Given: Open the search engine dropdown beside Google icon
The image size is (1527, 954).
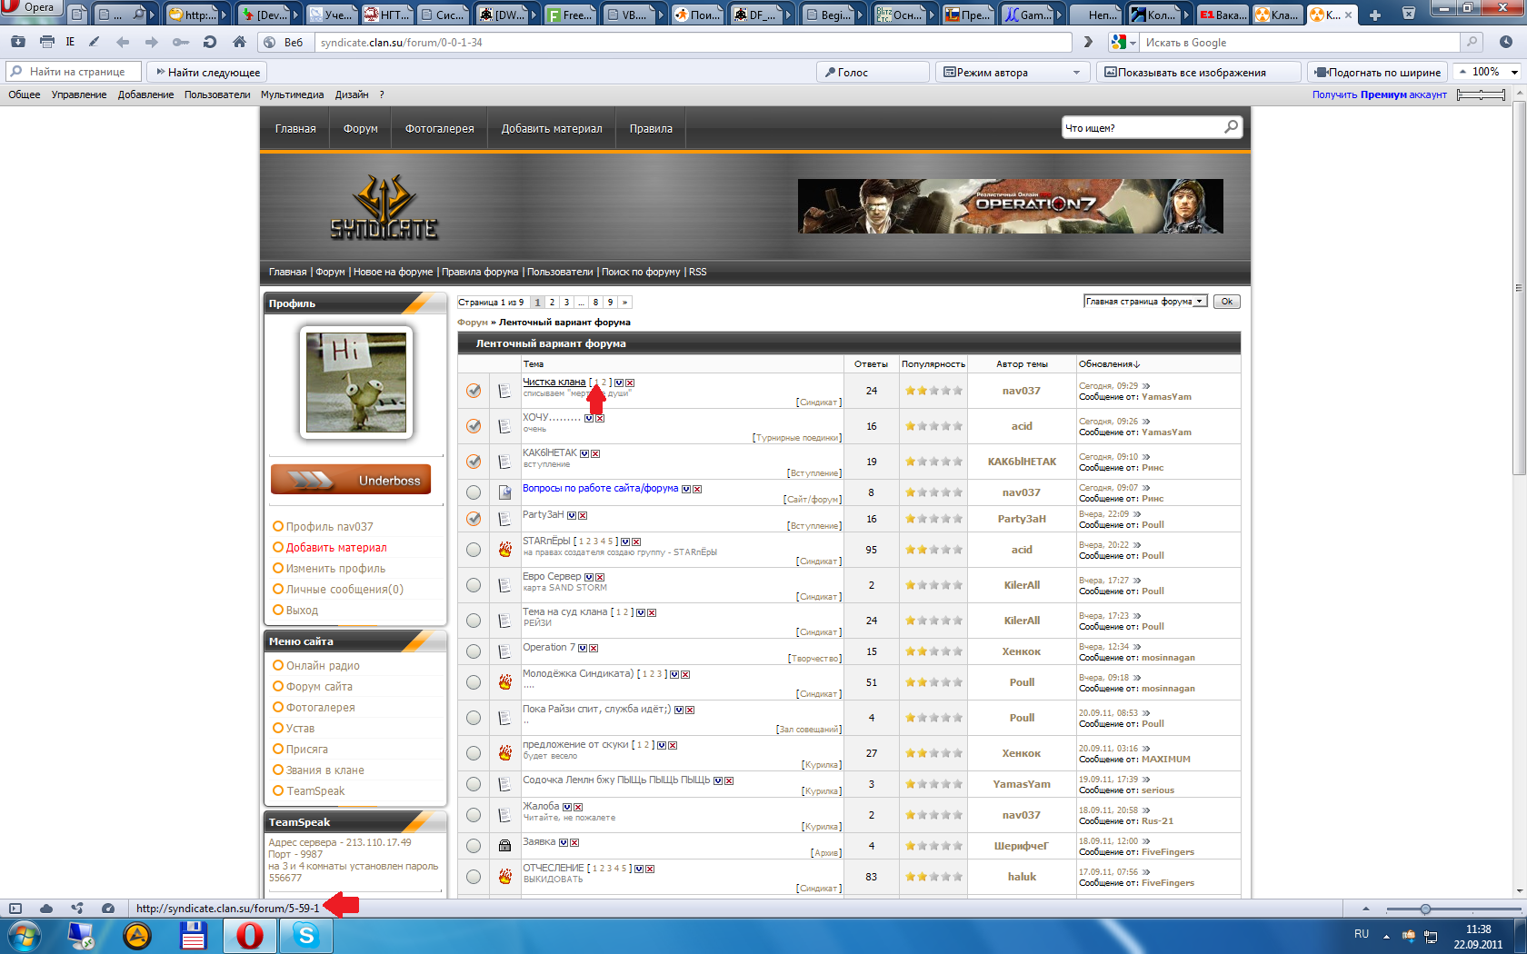Looking at the screenshot, I should pos(1133,42).
